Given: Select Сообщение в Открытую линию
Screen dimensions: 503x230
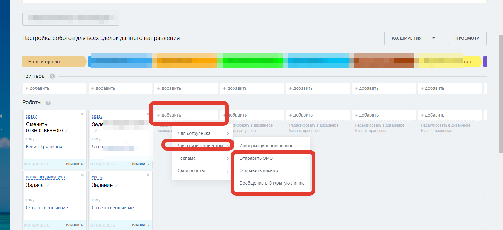Looking at the screenshot, I should (x=272, y=183).
